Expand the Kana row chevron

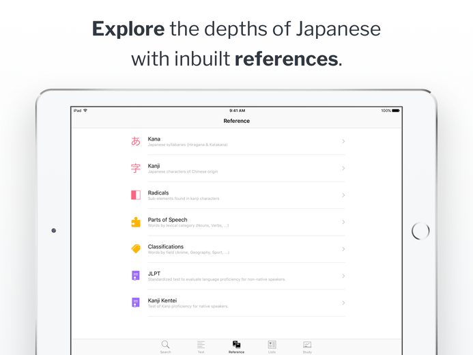(343, 141)
